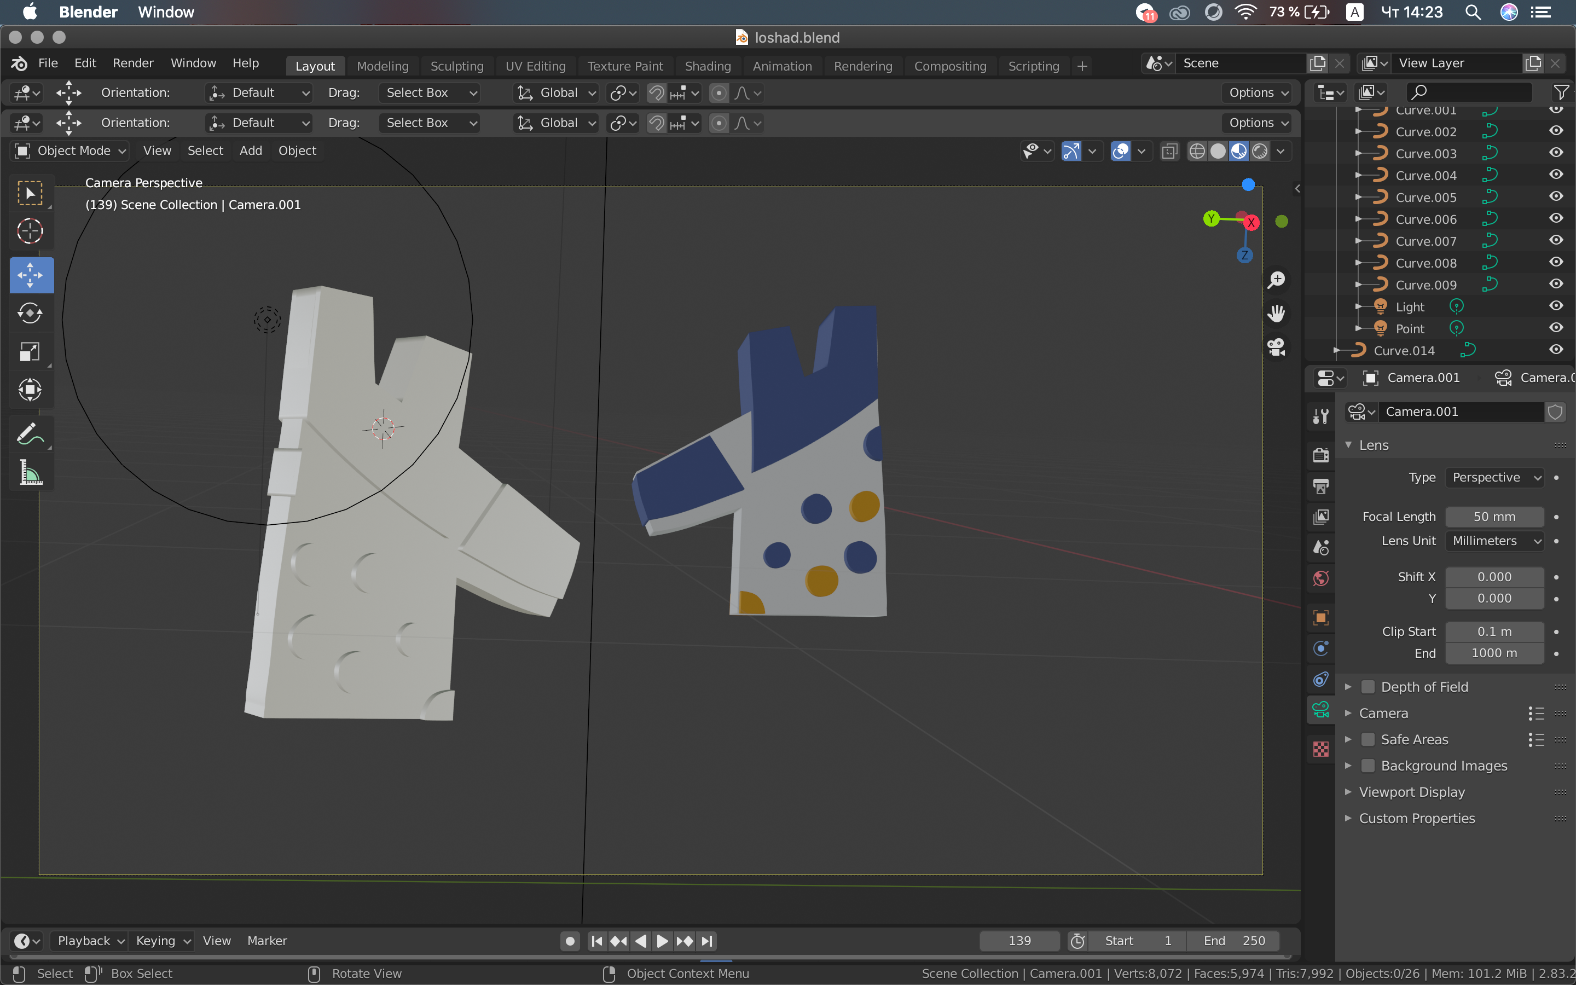Select the Scale tool
Image resolution: width=1576 pixels, height=985 pixels.
coord(31,352)
